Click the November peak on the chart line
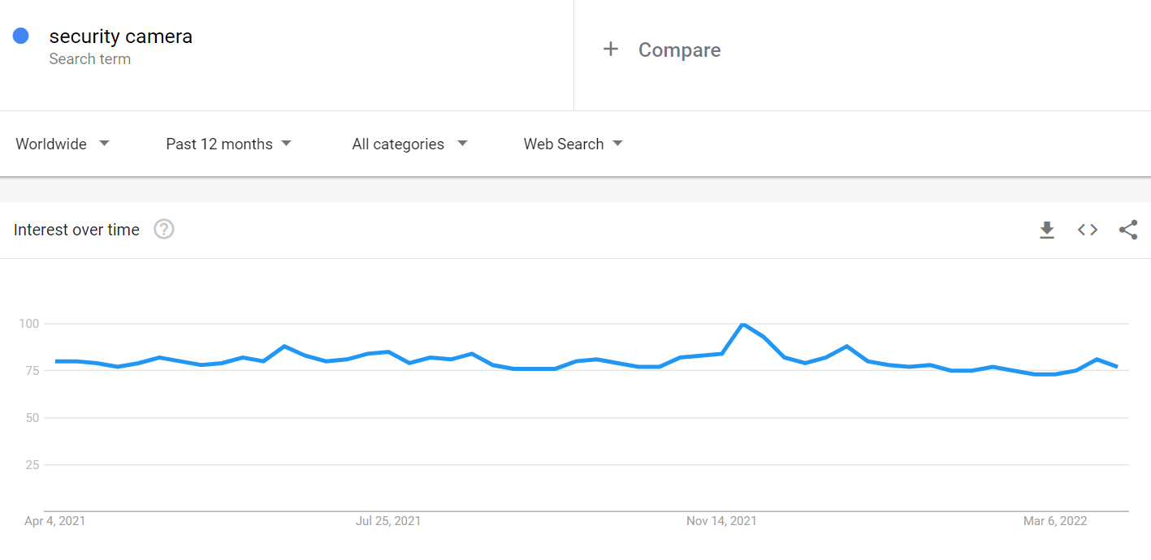The image size is (1151, 560). point(742,325)
